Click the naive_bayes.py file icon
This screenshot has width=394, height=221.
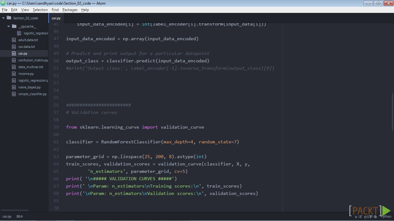click(x=14, y=87)
